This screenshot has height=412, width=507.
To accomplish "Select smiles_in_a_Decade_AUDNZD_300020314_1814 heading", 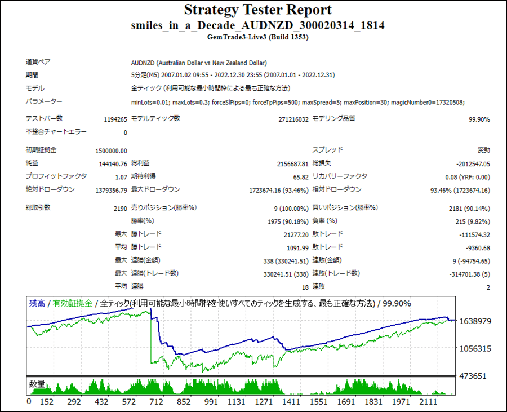I will pyautogui.click(x=257, y=25).
